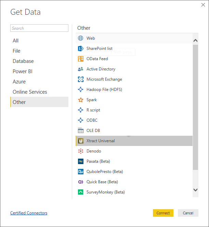Select the OData Feed entry text
This screenshot has width=209, height=227.
97,59
